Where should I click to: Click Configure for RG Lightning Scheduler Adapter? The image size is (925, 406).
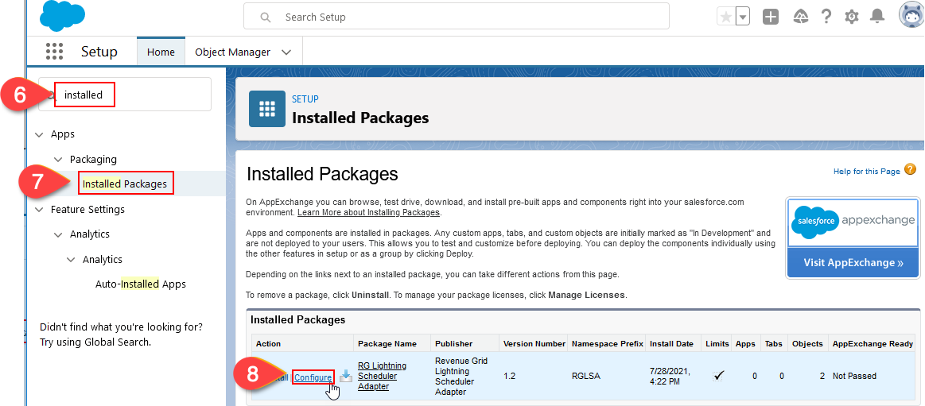point(313,377)
